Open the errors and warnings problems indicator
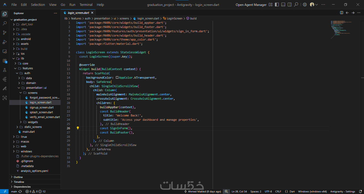 35,191
